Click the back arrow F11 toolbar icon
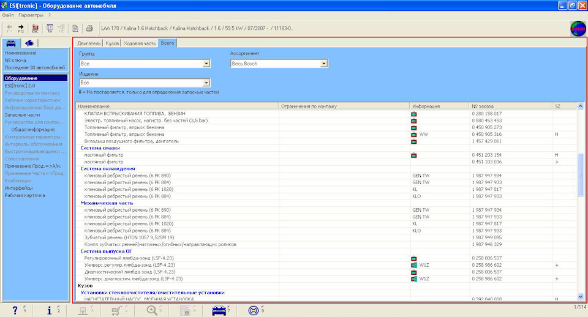Viewport: 588px width, 317px height. click(10, 29)
